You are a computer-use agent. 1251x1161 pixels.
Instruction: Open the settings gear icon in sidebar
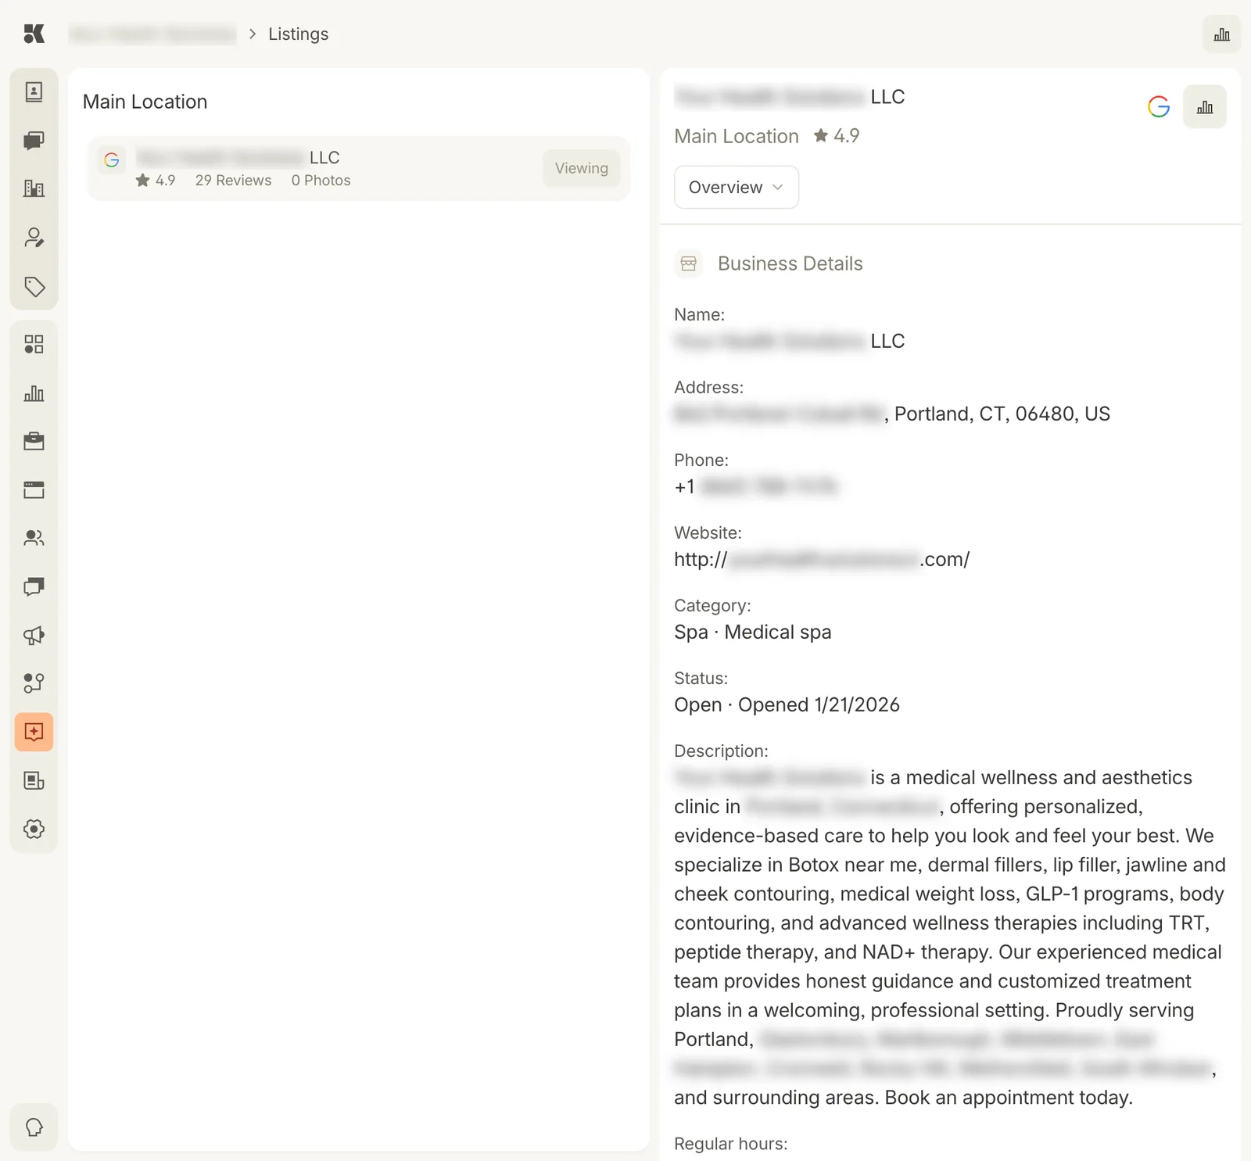click(x=34, y=829)
